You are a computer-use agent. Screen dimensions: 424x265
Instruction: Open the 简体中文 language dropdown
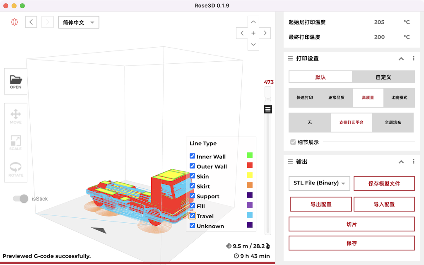79,22
